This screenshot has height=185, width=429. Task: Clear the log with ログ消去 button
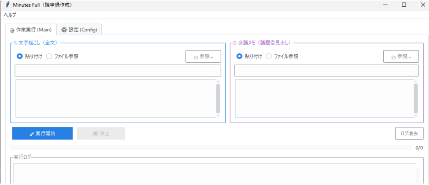(409, 134)
